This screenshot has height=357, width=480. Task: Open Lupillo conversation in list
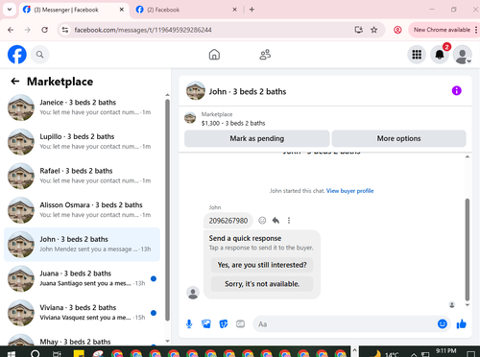82,142
